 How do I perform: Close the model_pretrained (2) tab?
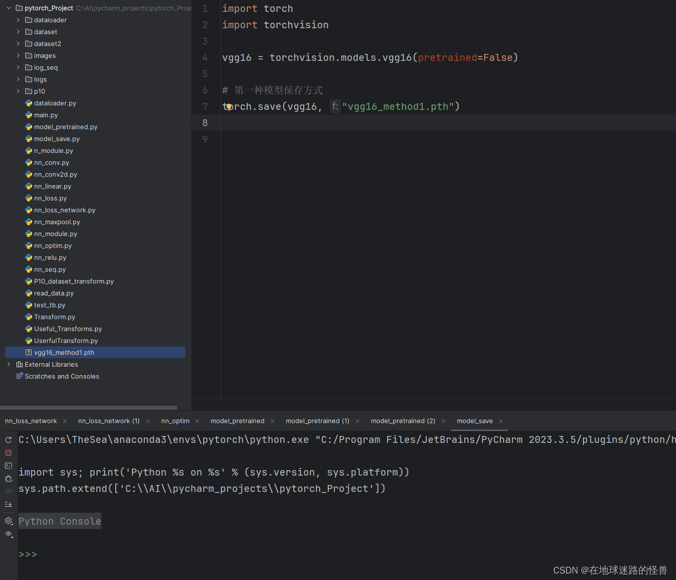pyautogui.click(x=444, y=421)
